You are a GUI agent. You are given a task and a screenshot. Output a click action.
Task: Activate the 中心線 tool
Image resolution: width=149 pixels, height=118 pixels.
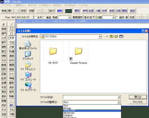point(11,52)
